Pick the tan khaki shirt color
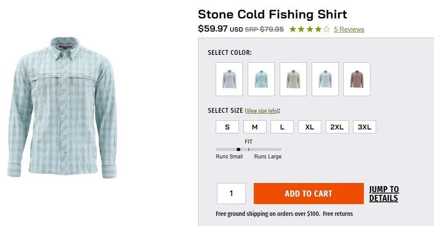Viewport: 434px width, 226px height. (x=293, y=79)
